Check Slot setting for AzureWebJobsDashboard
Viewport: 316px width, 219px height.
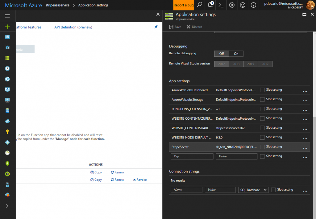point(262,90)
